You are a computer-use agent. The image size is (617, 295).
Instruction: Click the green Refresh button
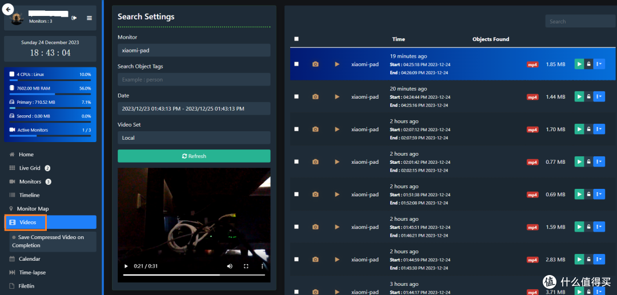(x=194, y=156)
